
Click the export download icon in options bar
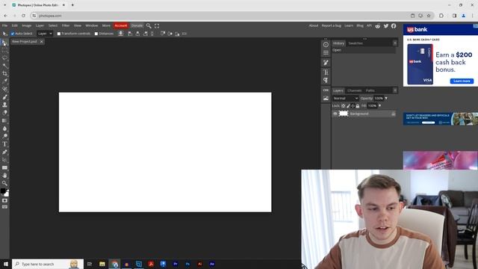click(x=121, y=34)
